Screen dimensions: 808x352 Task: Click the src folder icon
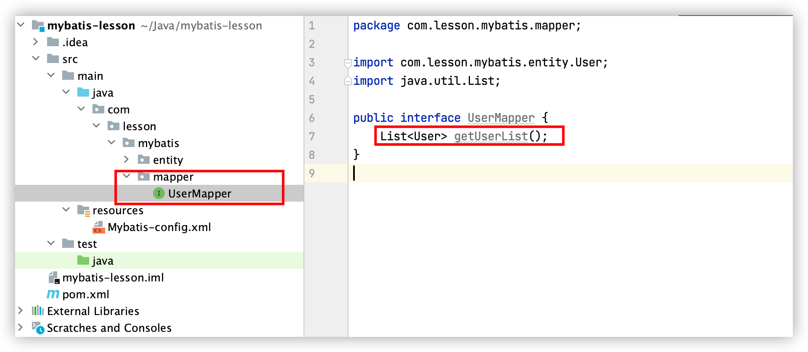point(53,59)
